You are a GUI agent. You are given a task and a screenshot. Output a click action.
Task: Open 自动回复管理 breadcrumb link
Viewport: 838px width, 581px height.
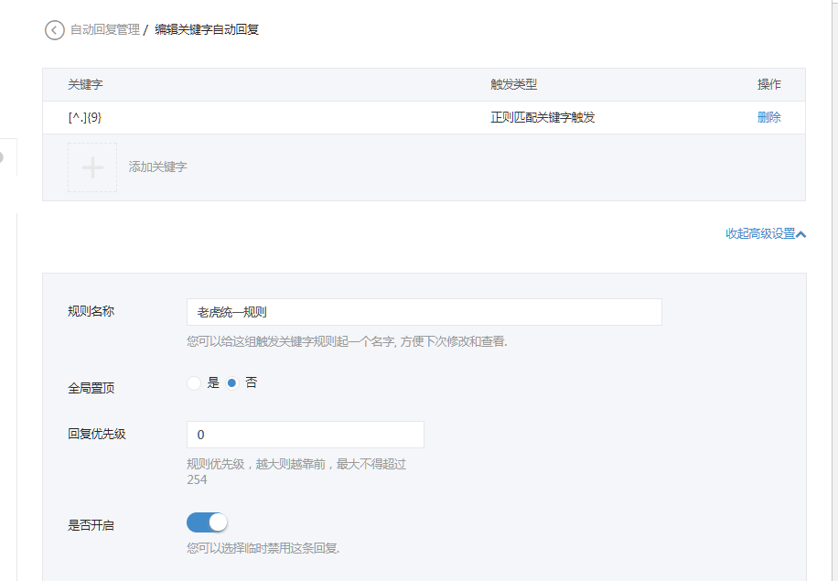105,29
